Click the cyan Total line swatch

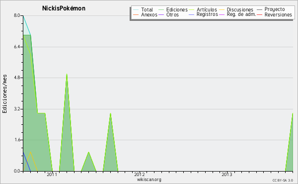[136, 10]
